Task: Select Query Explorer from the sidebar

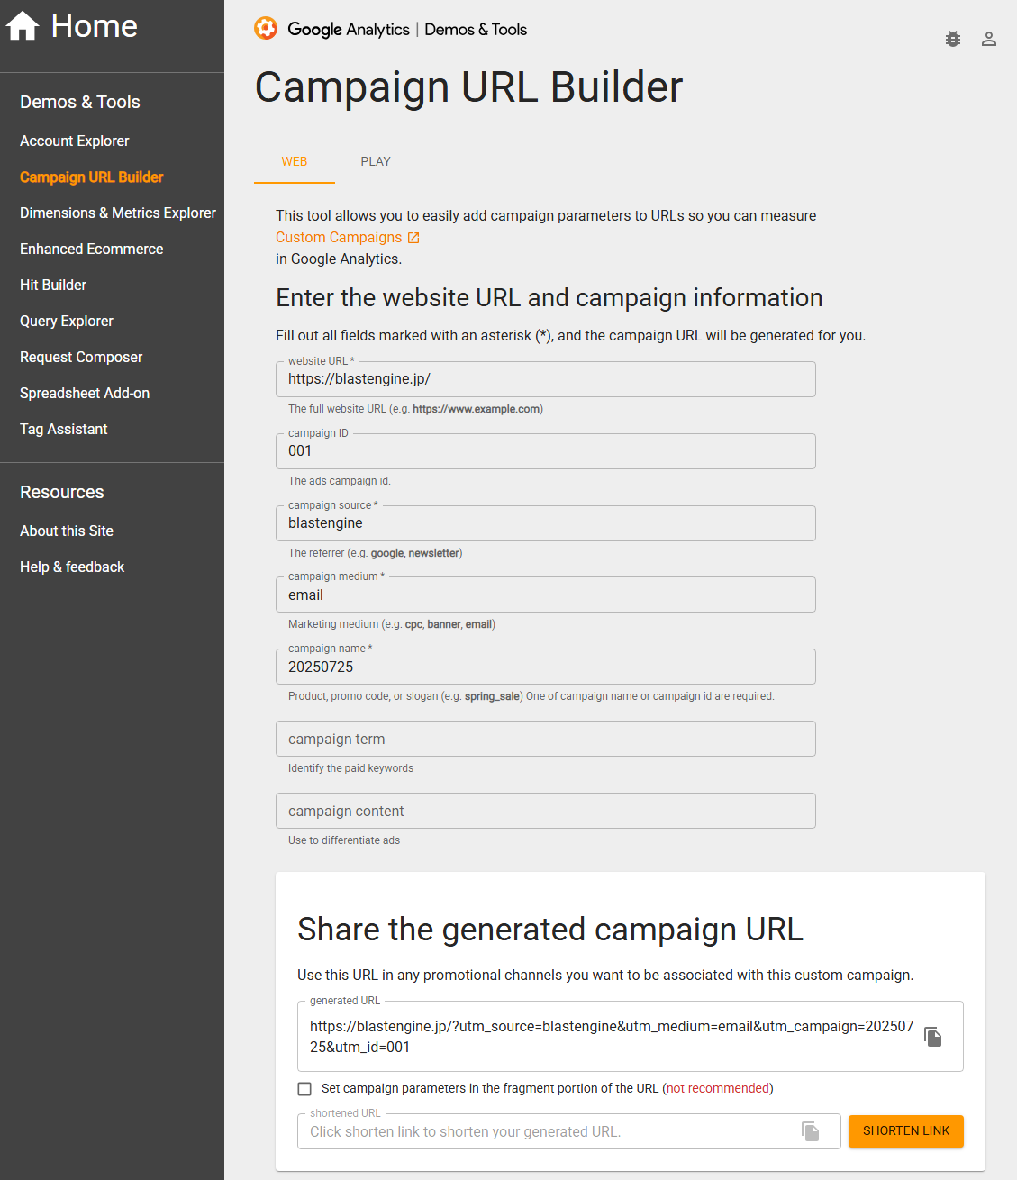Action: point(67,322)
